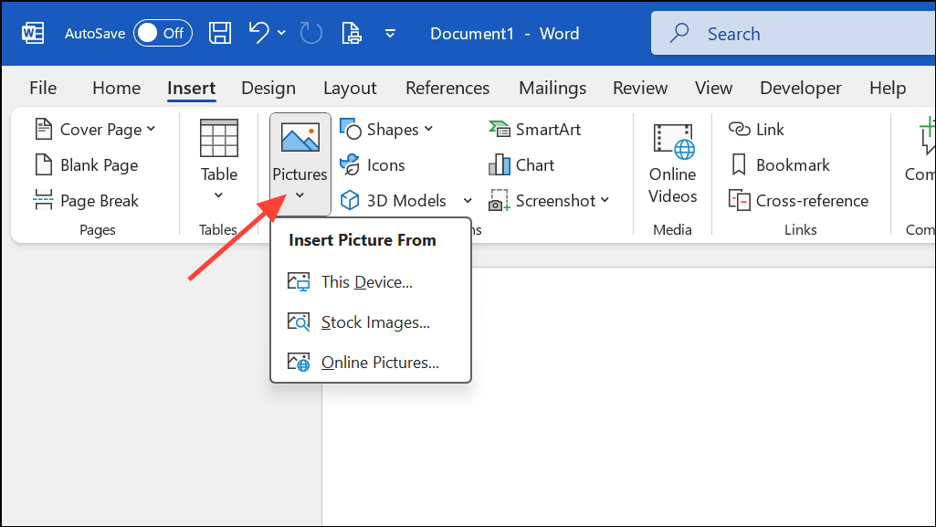Image resolution: width=936 pixels, height=527 pixels.
Task: Click the Table grid icon
Action: (x=219, y=138)
